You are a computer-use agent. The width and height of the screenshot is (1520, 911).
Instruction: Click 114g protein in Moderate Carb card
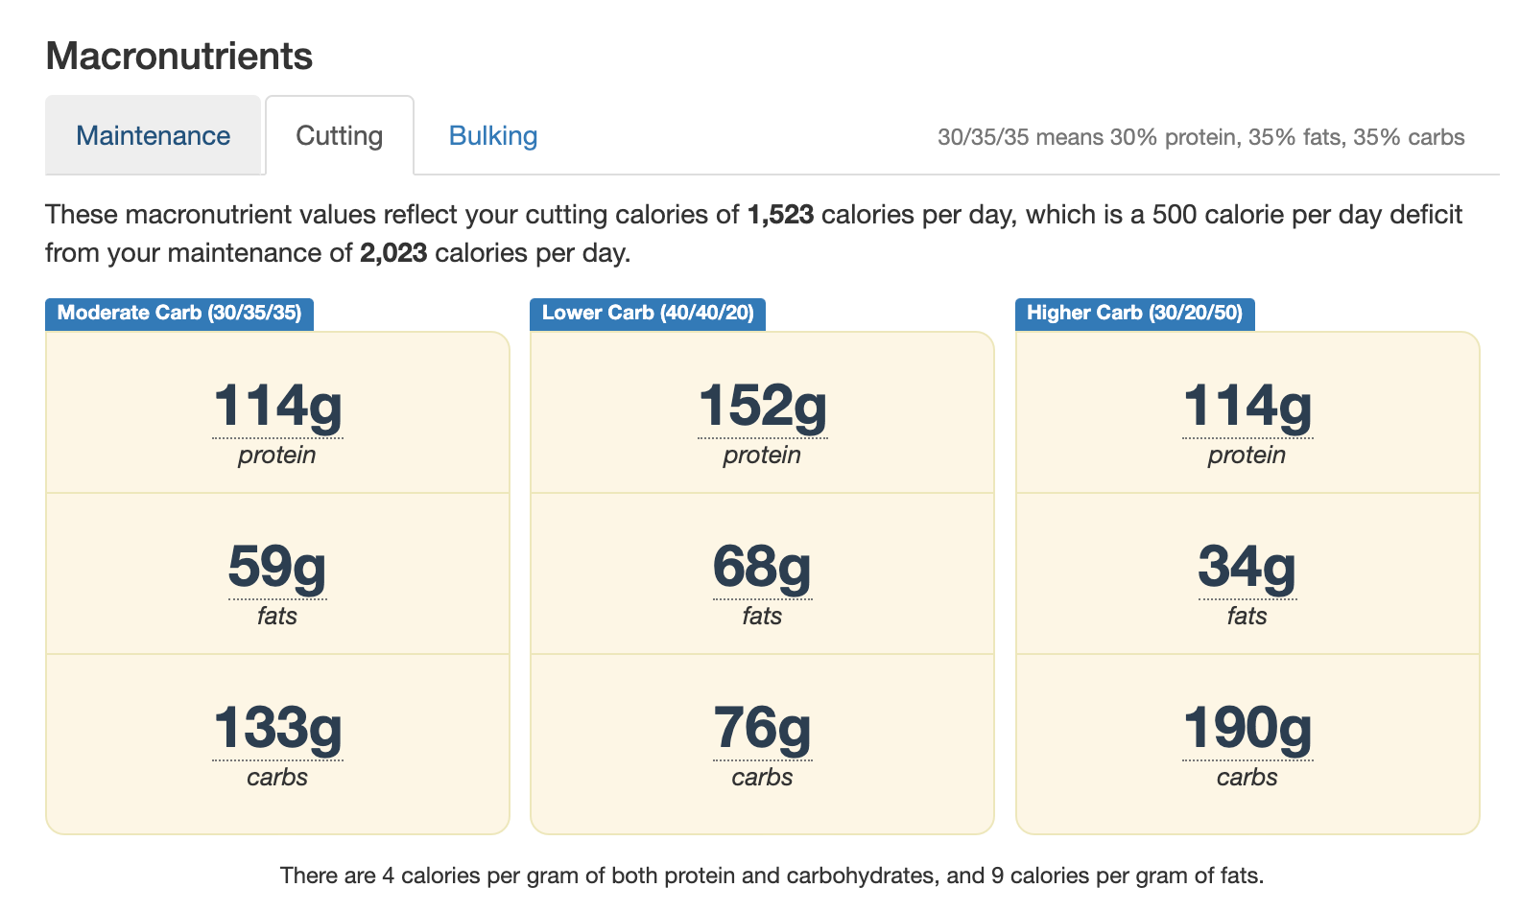click(x=277, y=407)
